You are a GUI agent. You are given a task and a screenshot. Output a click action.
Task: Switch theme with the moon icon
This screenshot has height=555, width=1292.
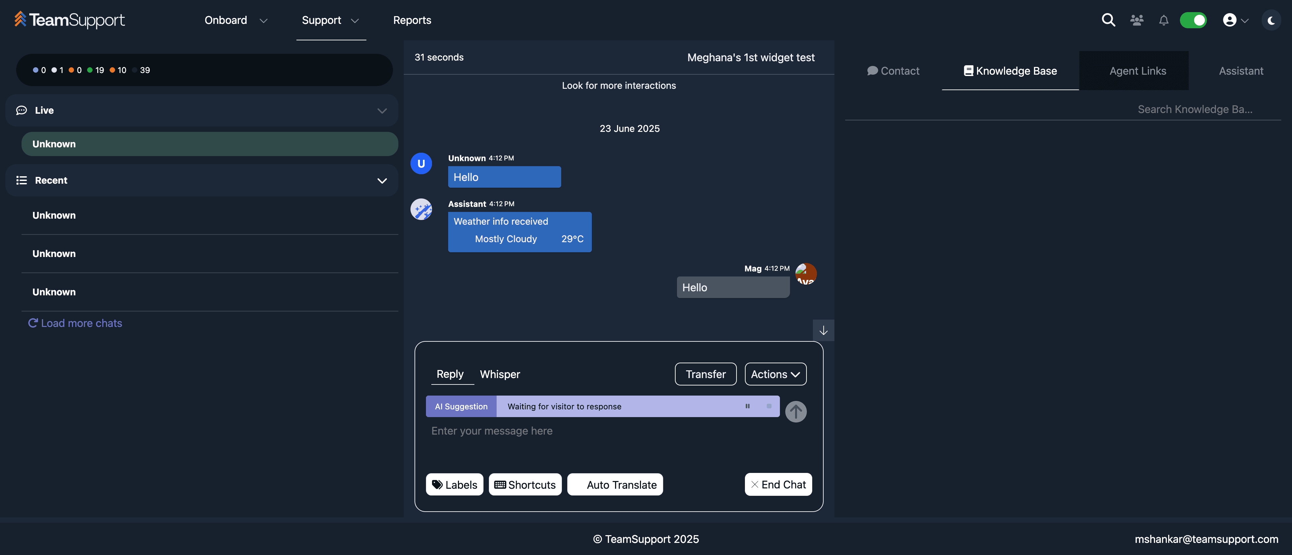(x=1270, y=21)
